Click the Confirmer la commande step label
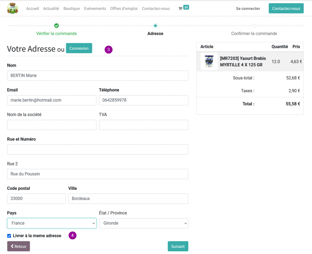The image size is (312, 254). pos(254,33)
